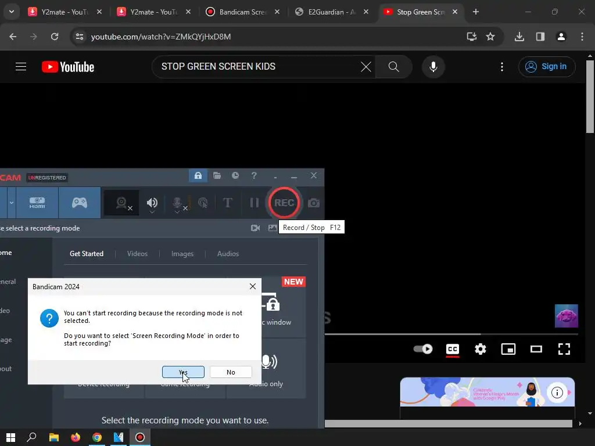Screen dimensions: 595x446
Task: Open the video player settings gear
Action: [x=481, y=349]
